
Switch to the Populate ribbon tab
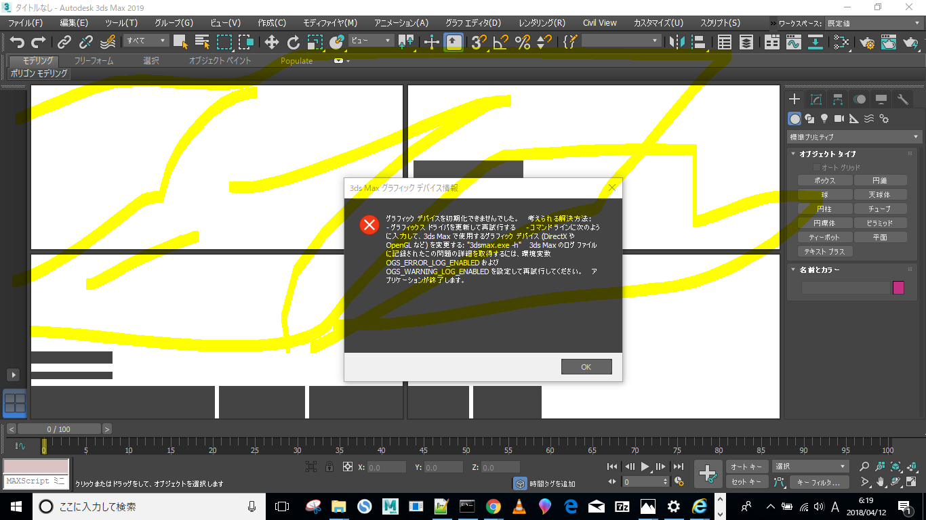297,61
